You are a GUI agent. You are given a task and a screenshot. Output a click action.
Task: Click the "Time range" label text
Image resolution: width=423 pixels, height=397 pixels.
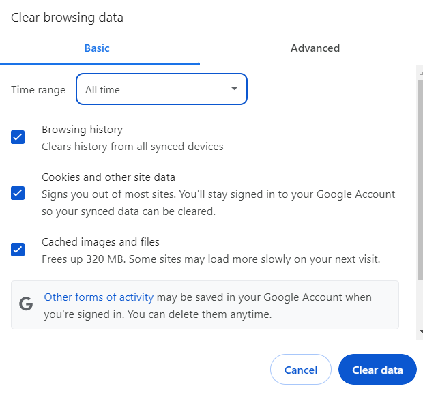coord(38,90)
